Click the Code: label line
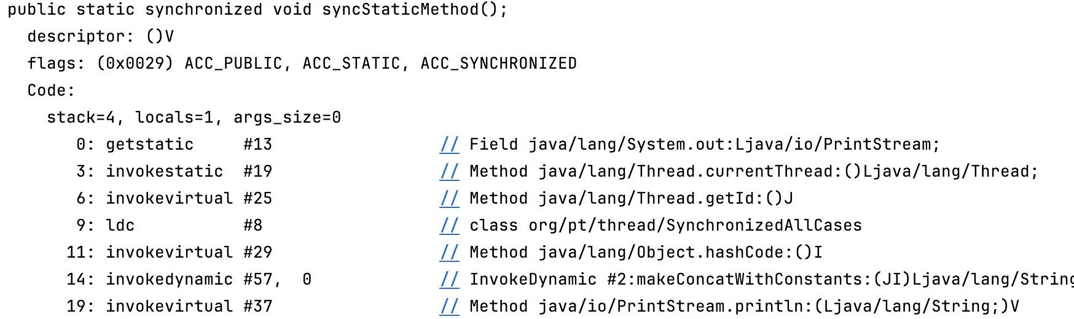1074x319 pixels. [x=51, y=91]
